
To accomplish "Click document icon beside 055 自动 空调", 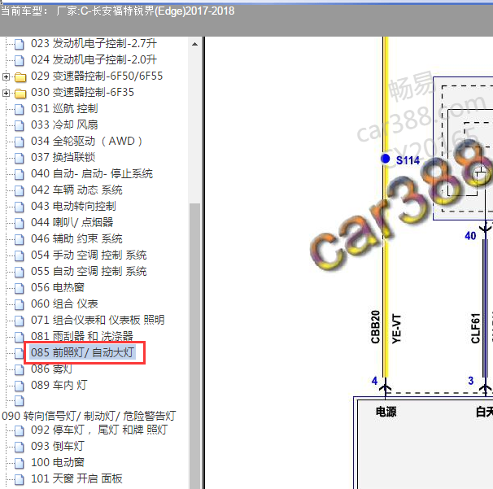I will 20,272.
